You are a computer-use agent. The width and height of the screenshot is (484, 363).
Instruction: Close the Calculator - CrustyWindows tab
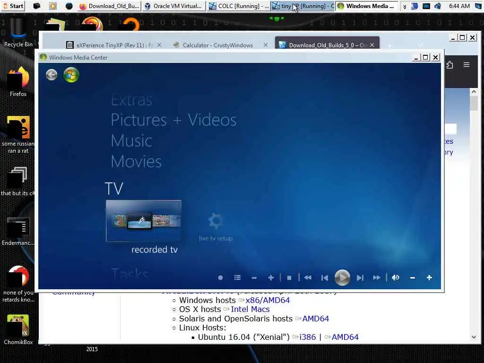coord(266,45)
